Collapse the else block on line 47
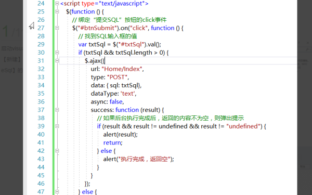This screenshot has height=195, width=312. point(57,192)
